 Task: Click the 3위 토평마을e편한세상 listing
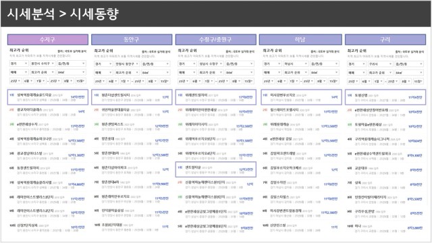coord(385,126)
